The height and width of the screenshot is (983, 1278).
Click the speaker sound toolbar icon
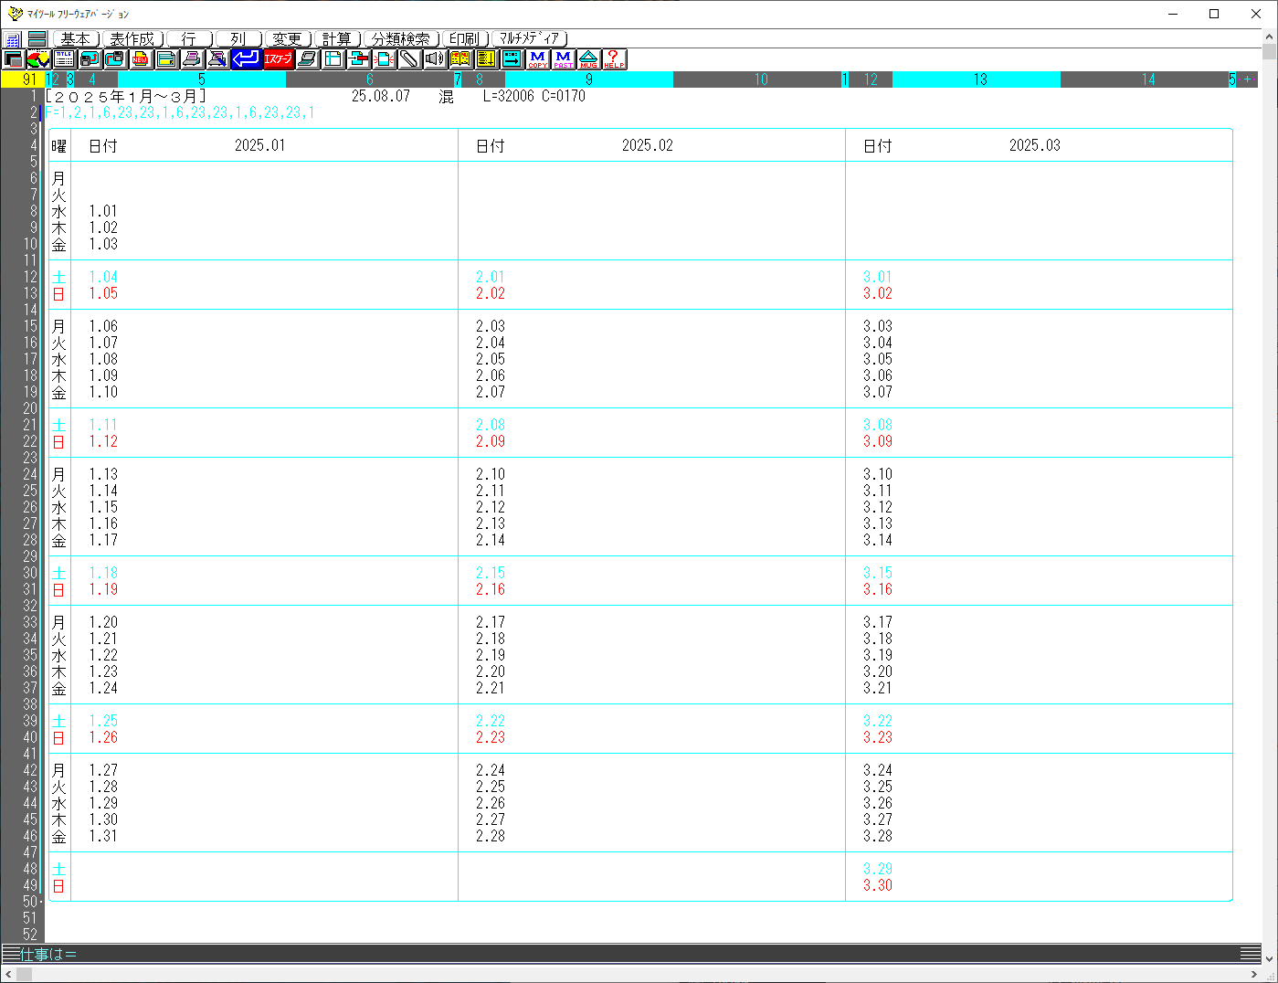[x=434, y=59]
